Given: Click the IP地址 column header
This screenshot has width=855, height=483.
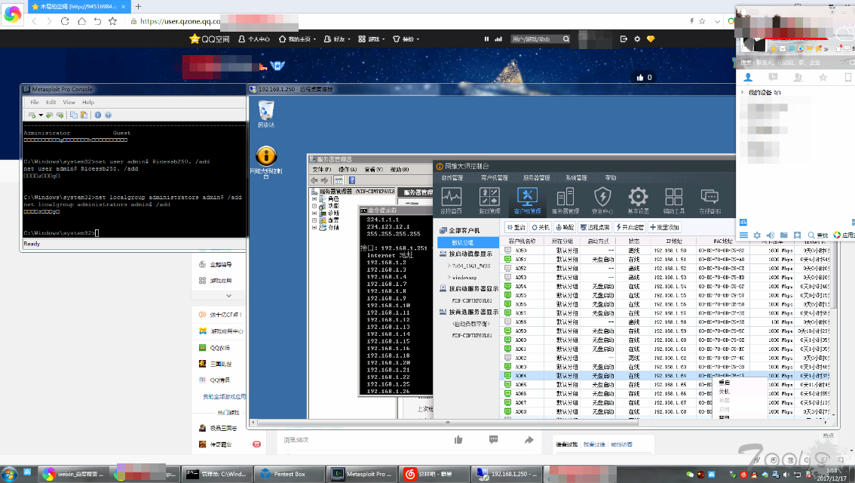Looking at the screenshot, I should click(x=674, y=241).
